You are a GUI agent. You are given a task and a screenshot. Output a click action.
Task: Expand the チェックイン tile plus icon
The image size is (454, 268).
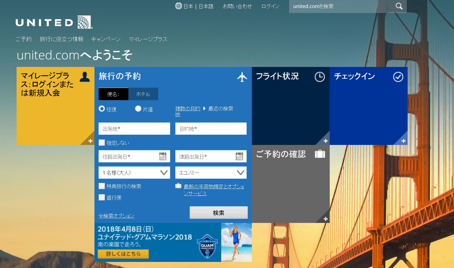403,141
